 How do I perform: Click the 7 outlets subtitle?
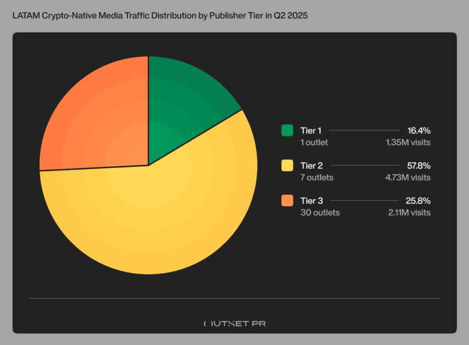coord(317,178)
